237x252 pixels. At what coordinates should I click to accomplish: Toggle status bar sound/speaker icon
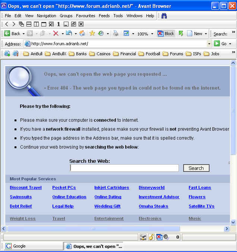(166, 237)
